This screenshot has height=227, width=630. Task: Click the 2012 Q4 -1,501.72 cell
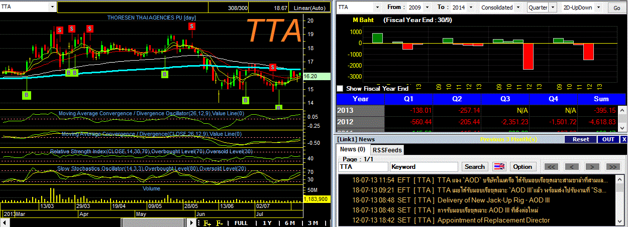tap(553, 122)
